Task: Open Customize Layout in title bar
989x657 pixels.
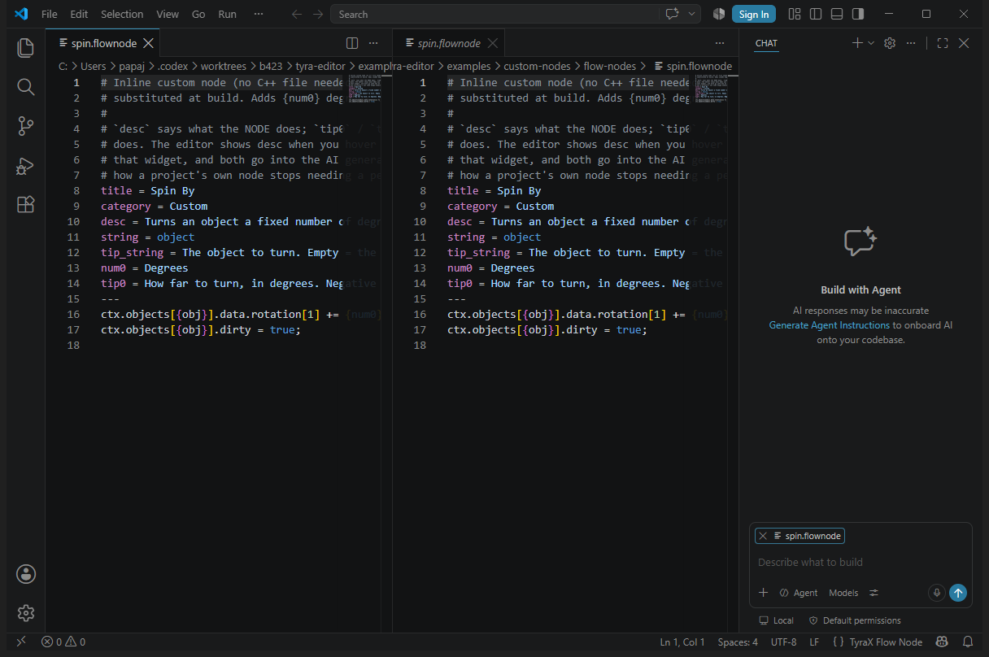Action: pos(795,14)
